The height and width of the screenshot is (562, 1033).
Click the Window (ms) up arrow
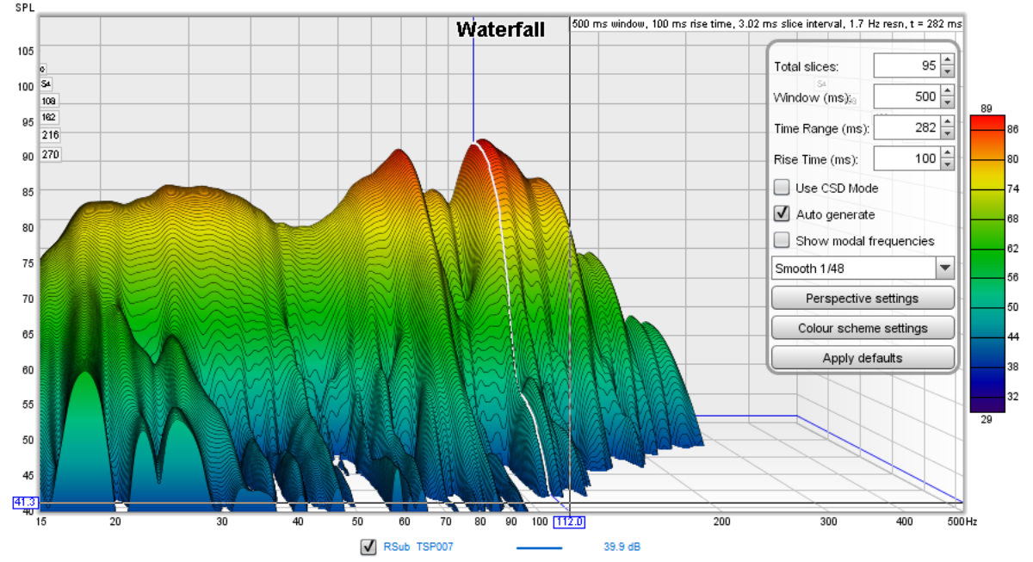pos(947,91)
